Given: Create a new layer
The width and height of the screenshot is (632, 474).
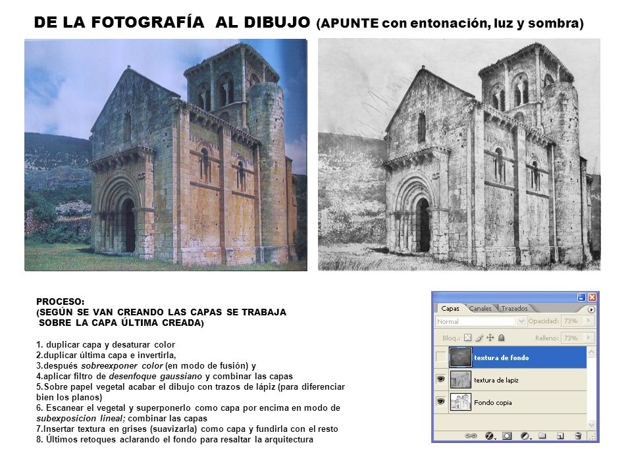Looking at the screenshot, I should [560, 436].
